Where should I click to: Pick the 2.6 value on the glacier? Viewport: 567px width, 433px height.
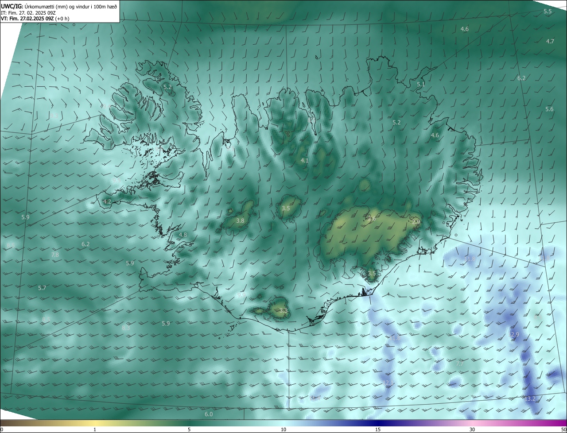pos(372,218)
